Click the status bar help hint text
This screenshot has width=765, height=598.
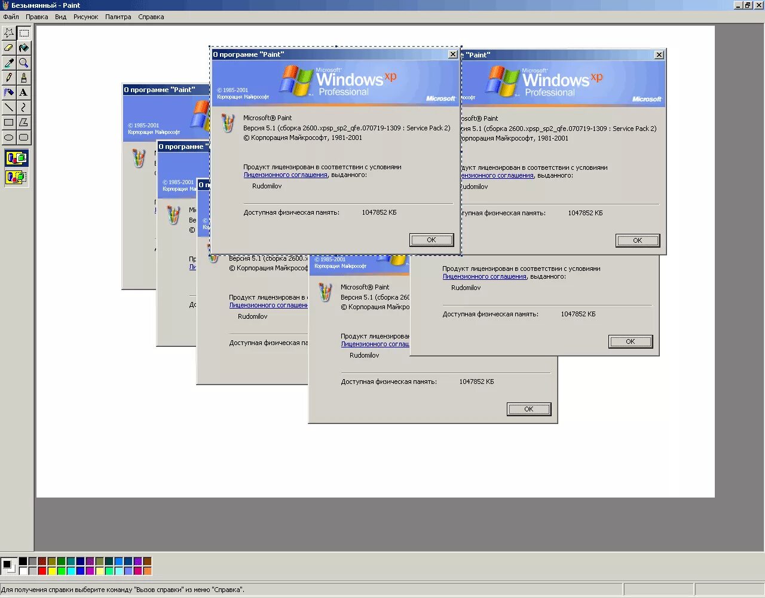123,590
